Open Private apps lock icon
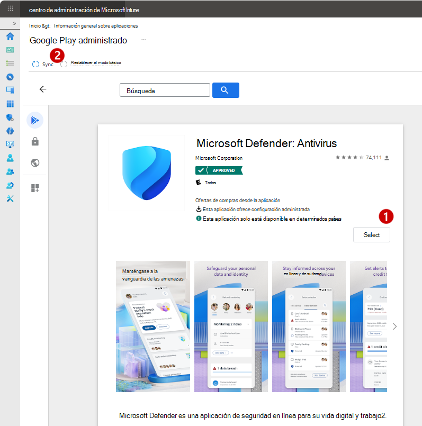Viewport: 422px width, 426px height. (x=35, y=141)
